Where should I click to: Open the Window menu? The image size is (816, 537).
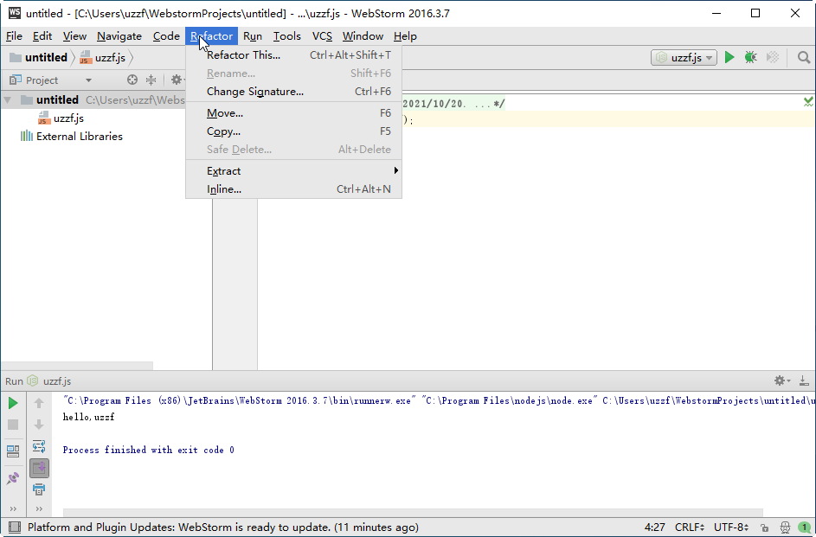363,35
